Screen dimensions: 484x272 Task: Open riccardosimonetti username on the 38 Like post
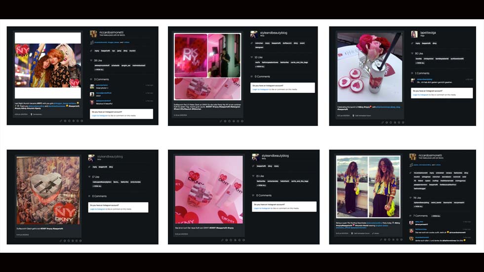pos(112,32)
